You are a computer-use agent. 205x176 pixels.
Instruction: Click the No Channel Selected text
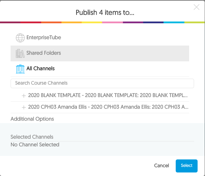[x=35, y=145]
